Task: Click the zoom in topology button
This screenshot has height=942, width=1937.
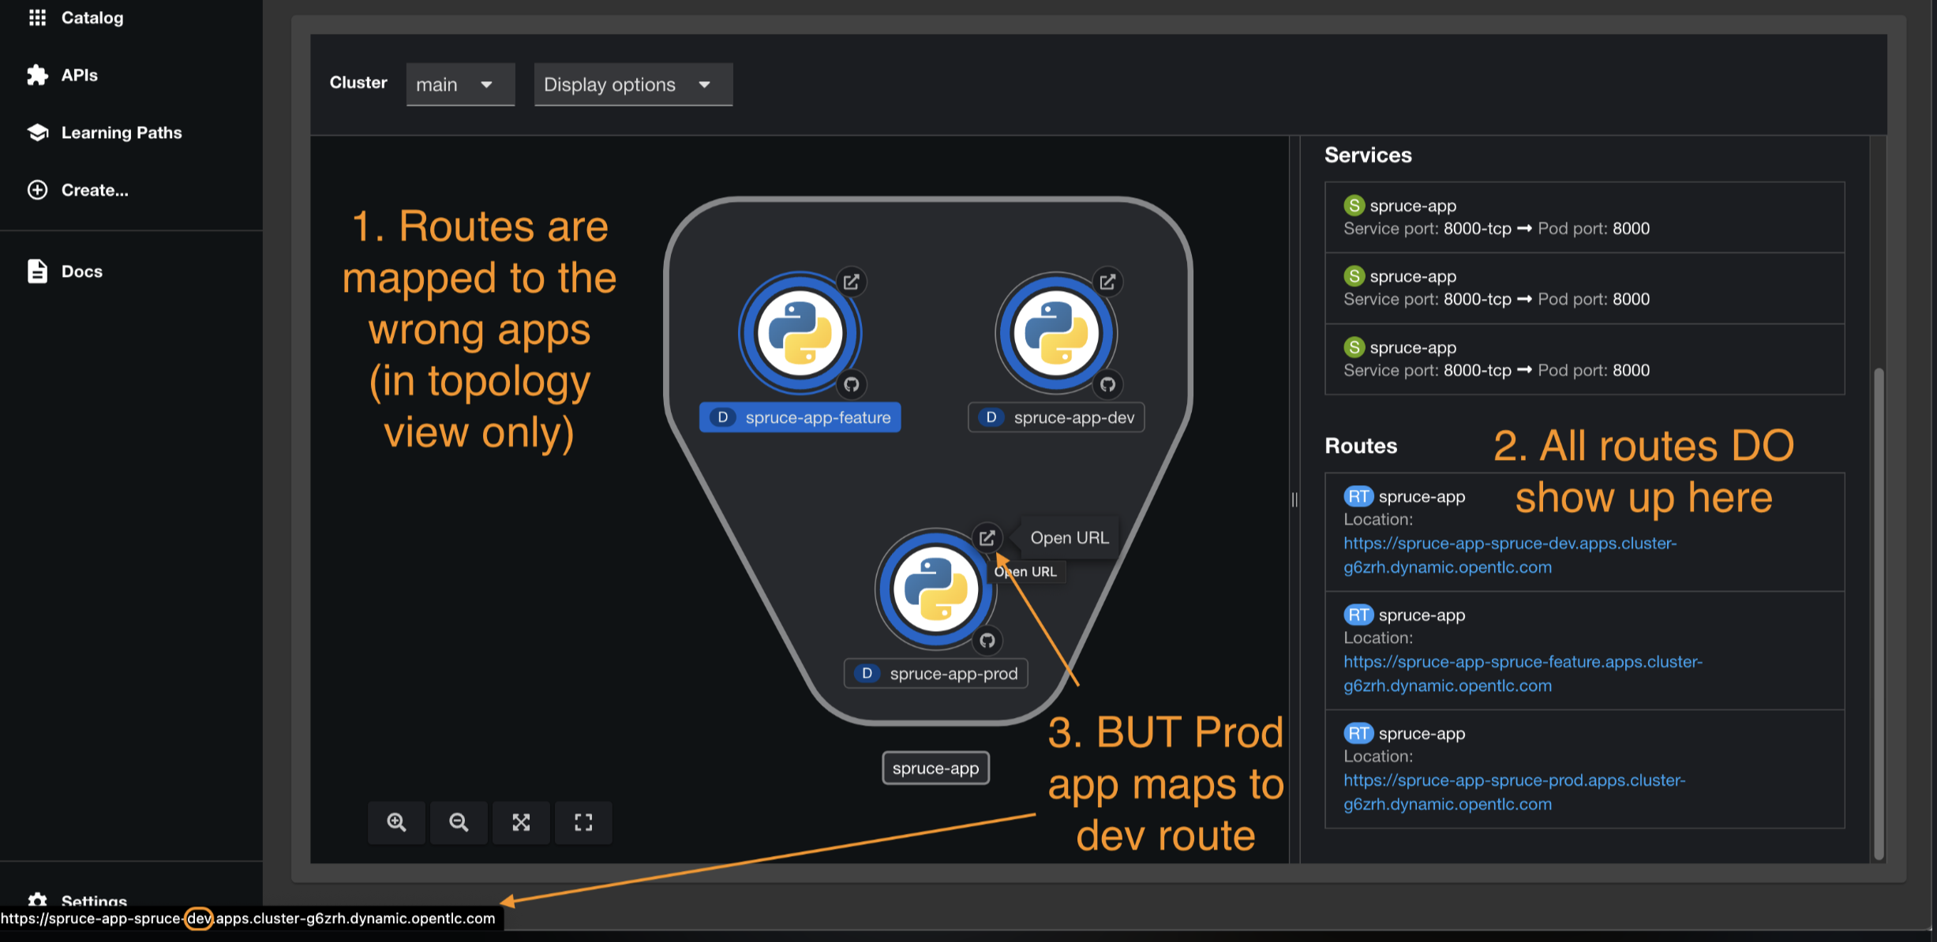Action: click(x=396, y=822)
